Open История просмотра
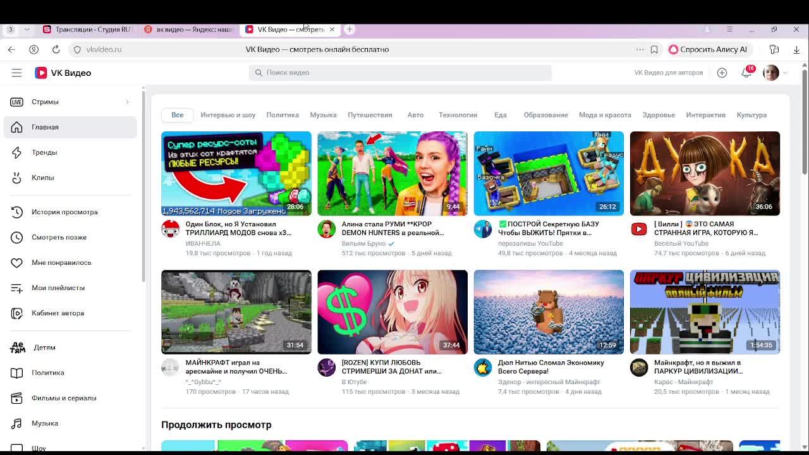This screenshot has height=455, width=809. [70, 212]
